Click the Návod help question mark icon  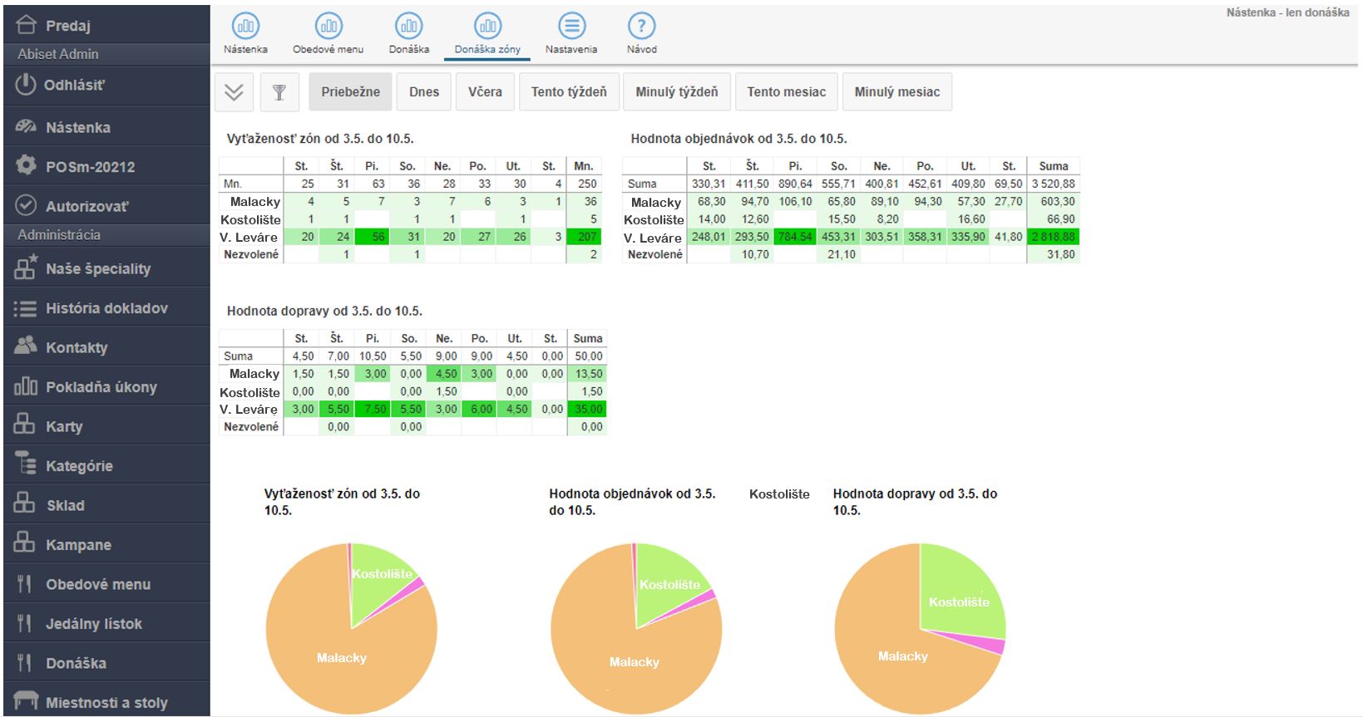[x=641, y=26]
